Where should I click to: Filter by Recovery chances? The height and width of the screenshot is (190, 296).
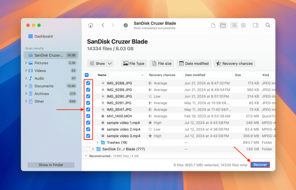234,64
